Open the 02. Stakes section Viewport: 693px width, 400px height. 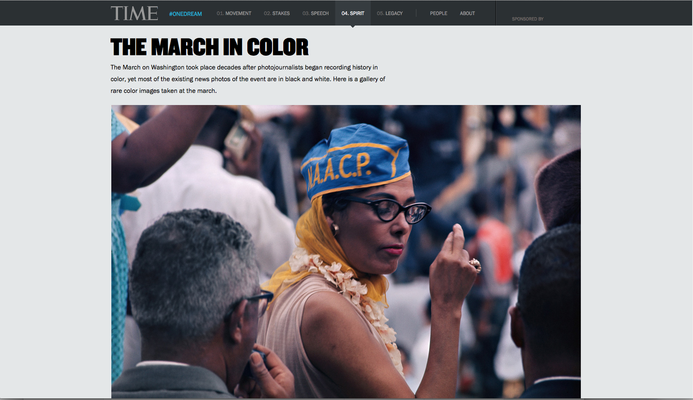click(x=277, y=13)
